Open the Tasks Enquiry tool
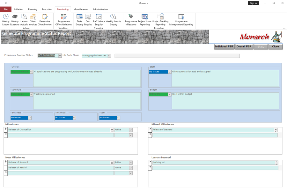Viewport: 287px width, 188px height. (x=79, y=19)
